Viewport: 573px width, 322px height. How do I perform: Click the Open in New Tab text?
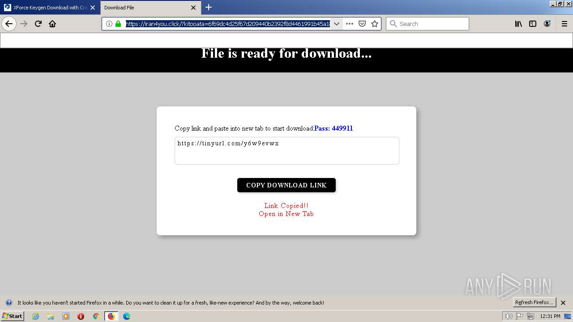point(286,214)
